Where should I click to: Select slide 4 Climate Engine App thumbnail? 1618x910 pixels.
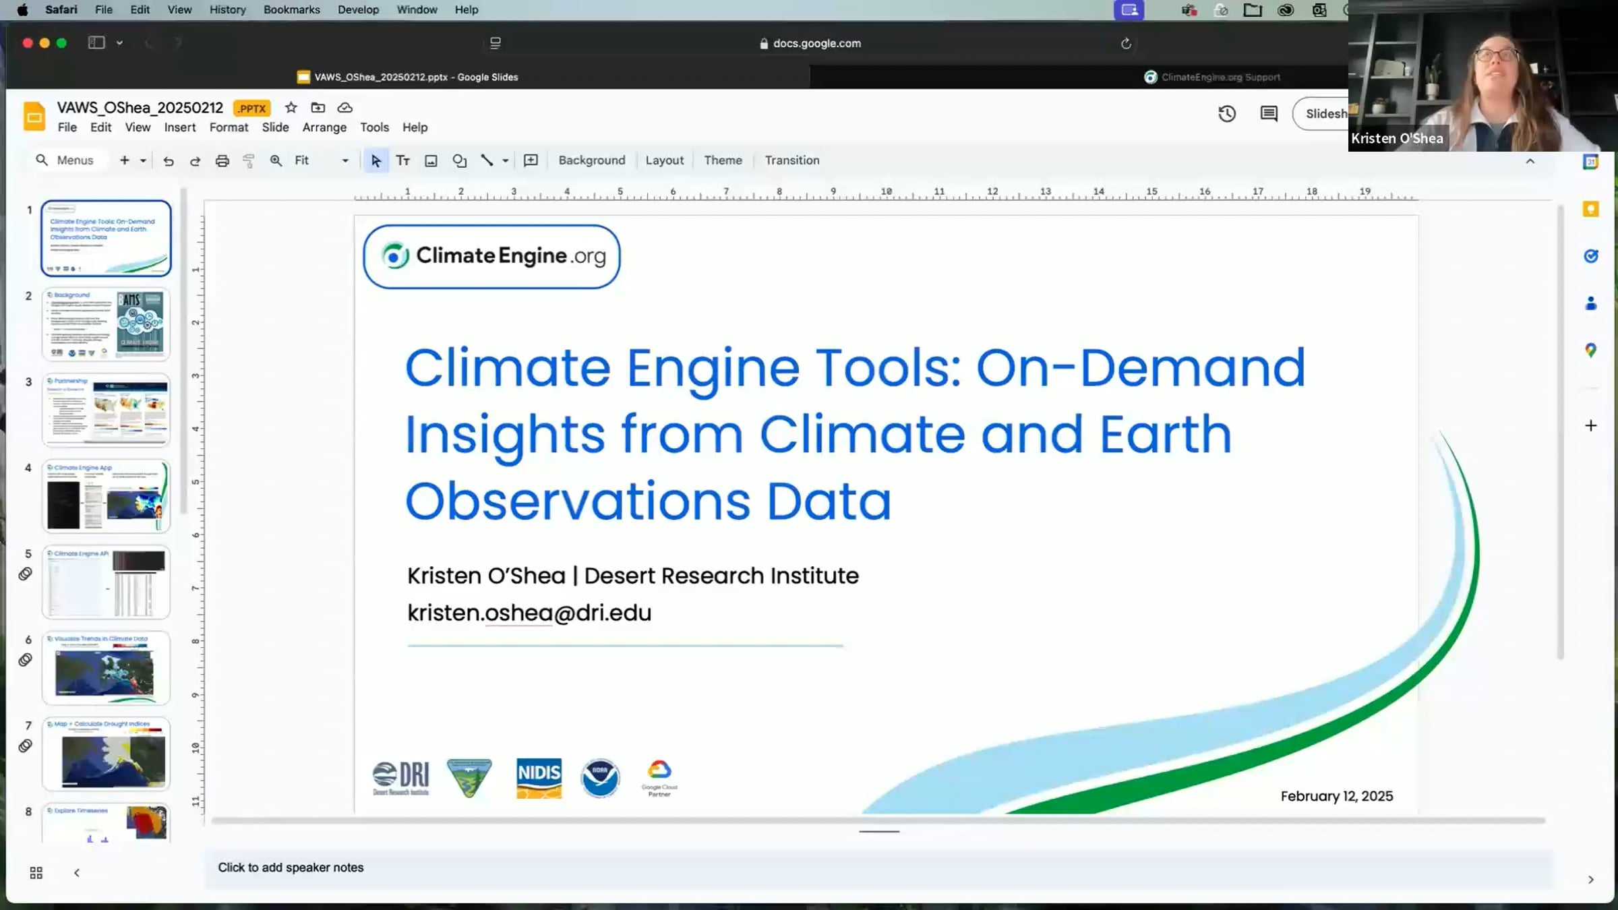(106, 496)
